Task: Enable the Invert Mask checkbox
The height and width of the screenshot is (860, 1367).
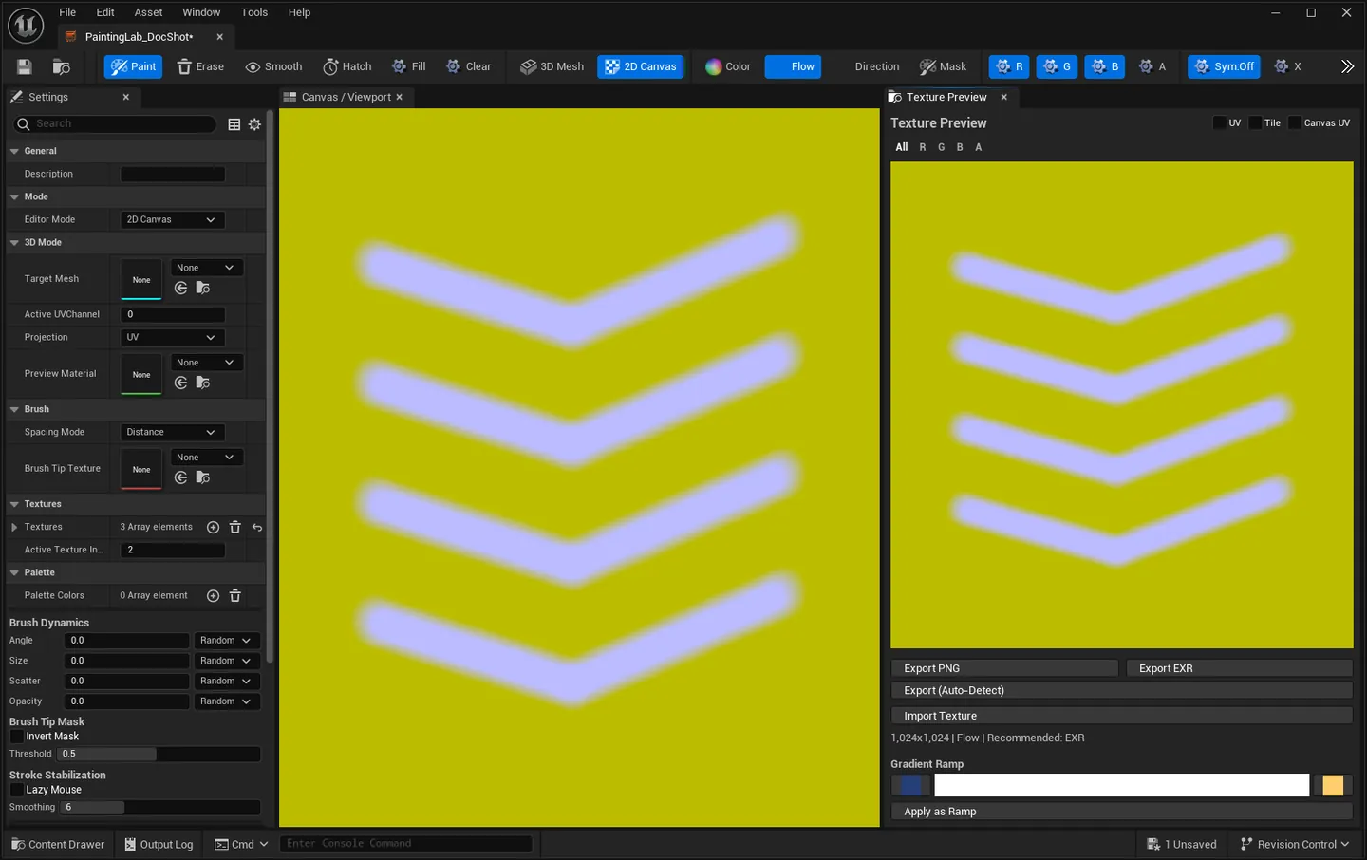Action: tap(16, 737)
